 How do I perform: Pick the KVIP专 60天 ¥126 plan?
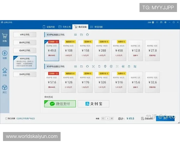[x=68, y=82]
